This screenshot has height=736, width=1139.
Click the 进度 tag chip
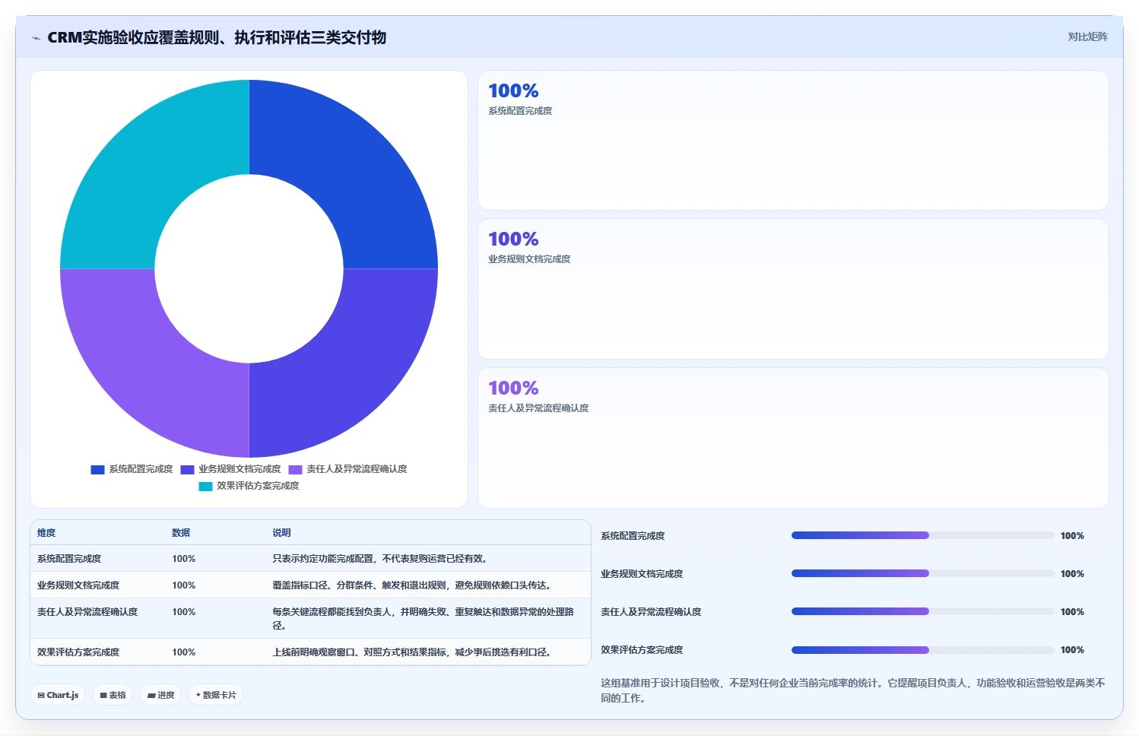(160, 695)
